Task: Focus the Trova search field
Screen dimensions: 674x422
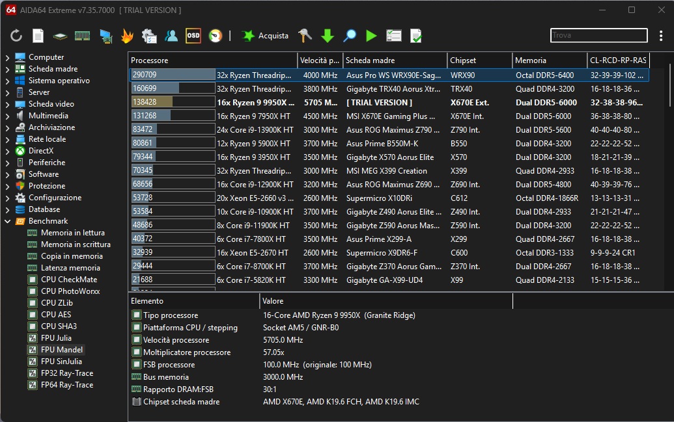Action: [598, 35]
